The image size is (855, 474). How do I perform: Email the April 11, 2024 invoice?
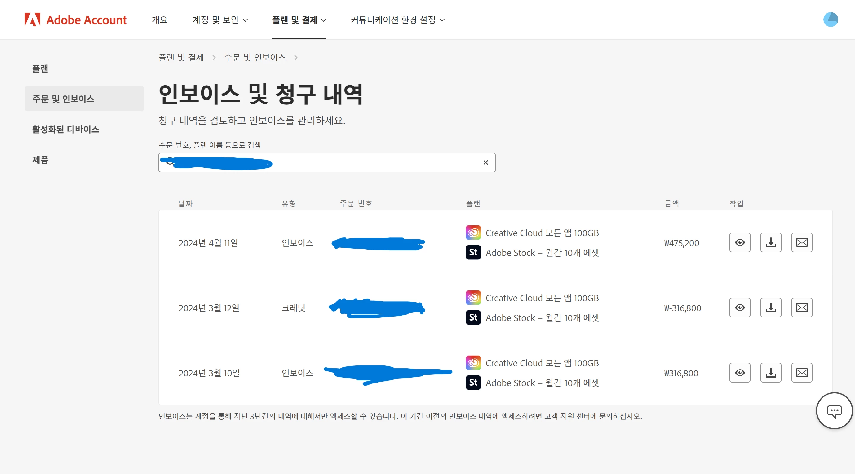[802, 243]
